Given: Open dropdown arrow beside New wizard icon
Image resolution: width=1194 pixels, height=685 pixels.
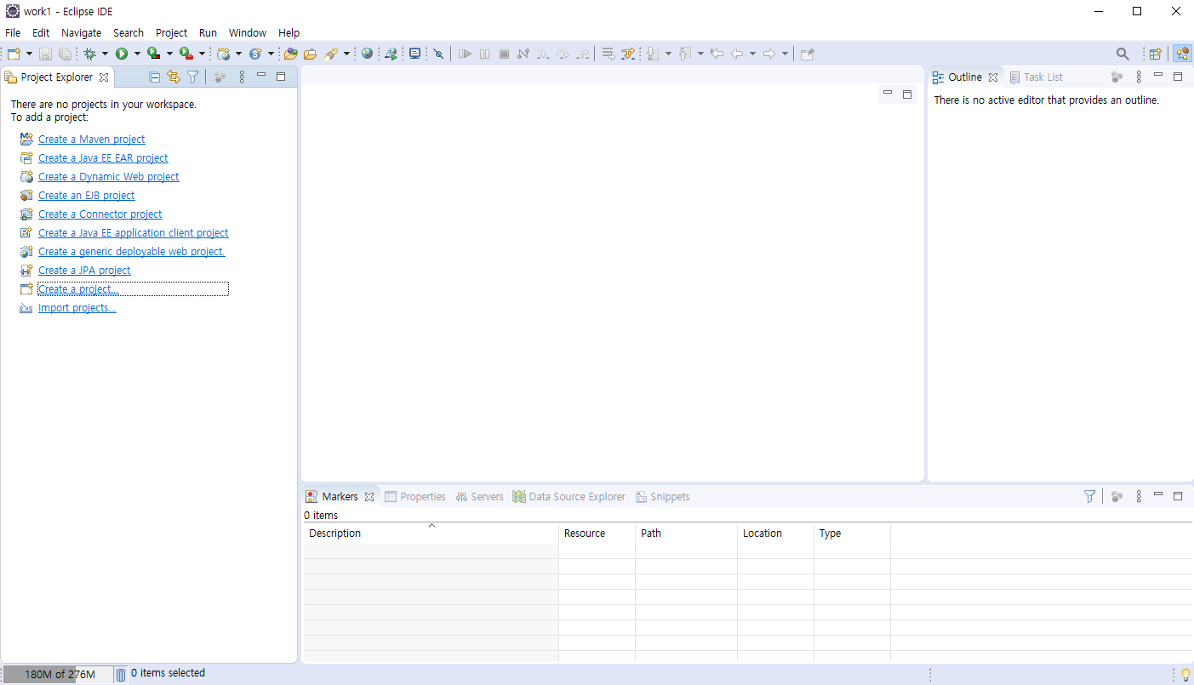Looking at the screenshot, I should point(29,54).
